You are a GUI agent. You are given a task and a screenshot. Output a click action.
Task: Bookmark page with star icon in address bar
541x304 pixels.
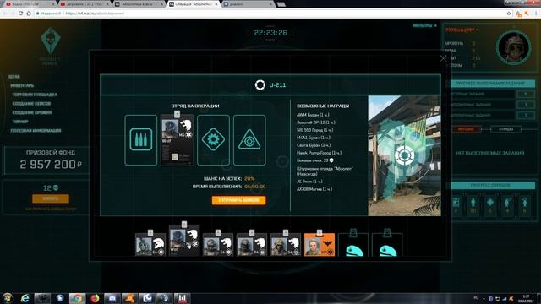coord(509,14)
